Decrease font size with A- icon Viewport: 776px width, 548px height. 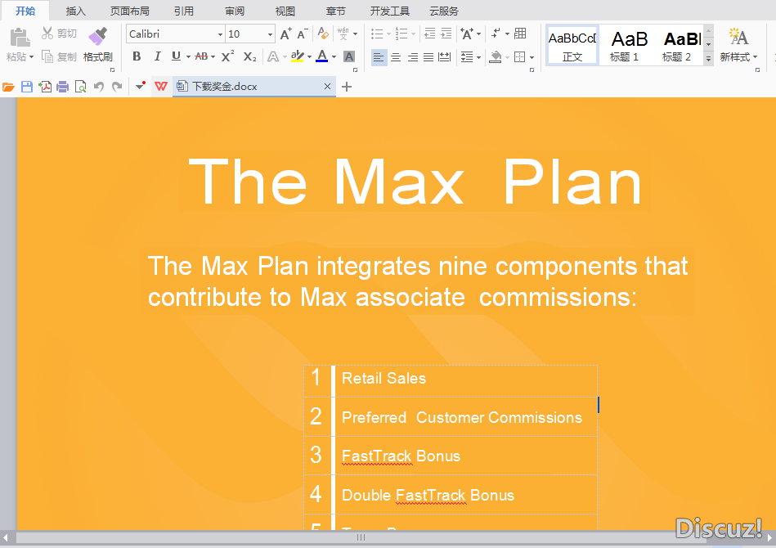click(303, 34)
